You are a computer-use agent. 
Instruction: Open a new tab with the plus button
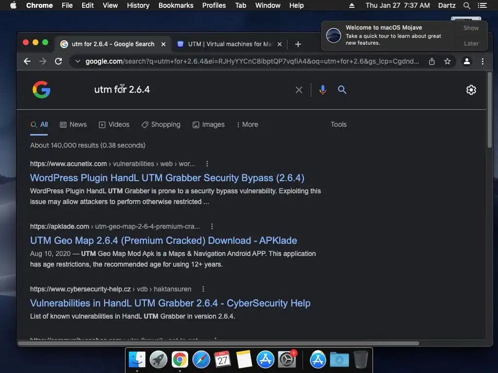pyautogui.click(x=298, y=44)
